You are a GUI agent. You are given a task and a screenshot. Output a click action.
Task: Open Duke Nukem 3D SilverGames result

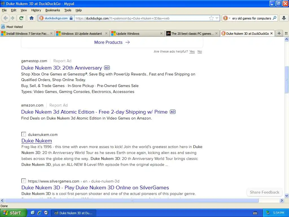click(95, 188)
